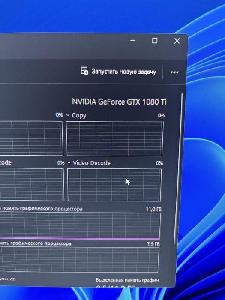
Task: Click the Video Decode 0% usage value
Action: (159, 163)
